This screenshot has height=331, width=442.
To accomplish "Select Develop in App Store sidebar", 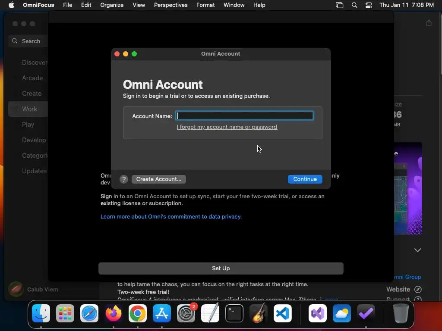I will (x=34, y=140).
